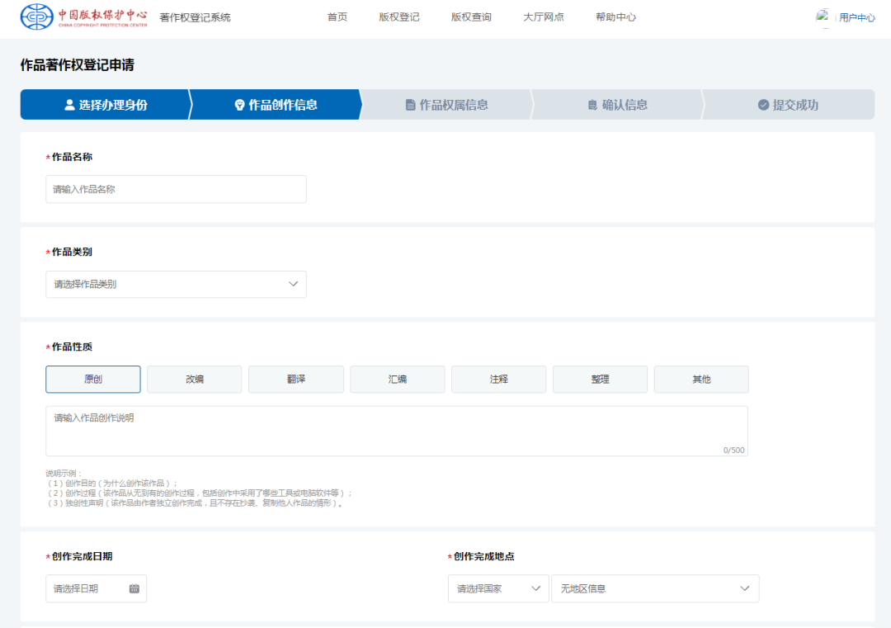
Task: Open the 请选择国家 country dropdown
Action: click(x=497, y=588)
